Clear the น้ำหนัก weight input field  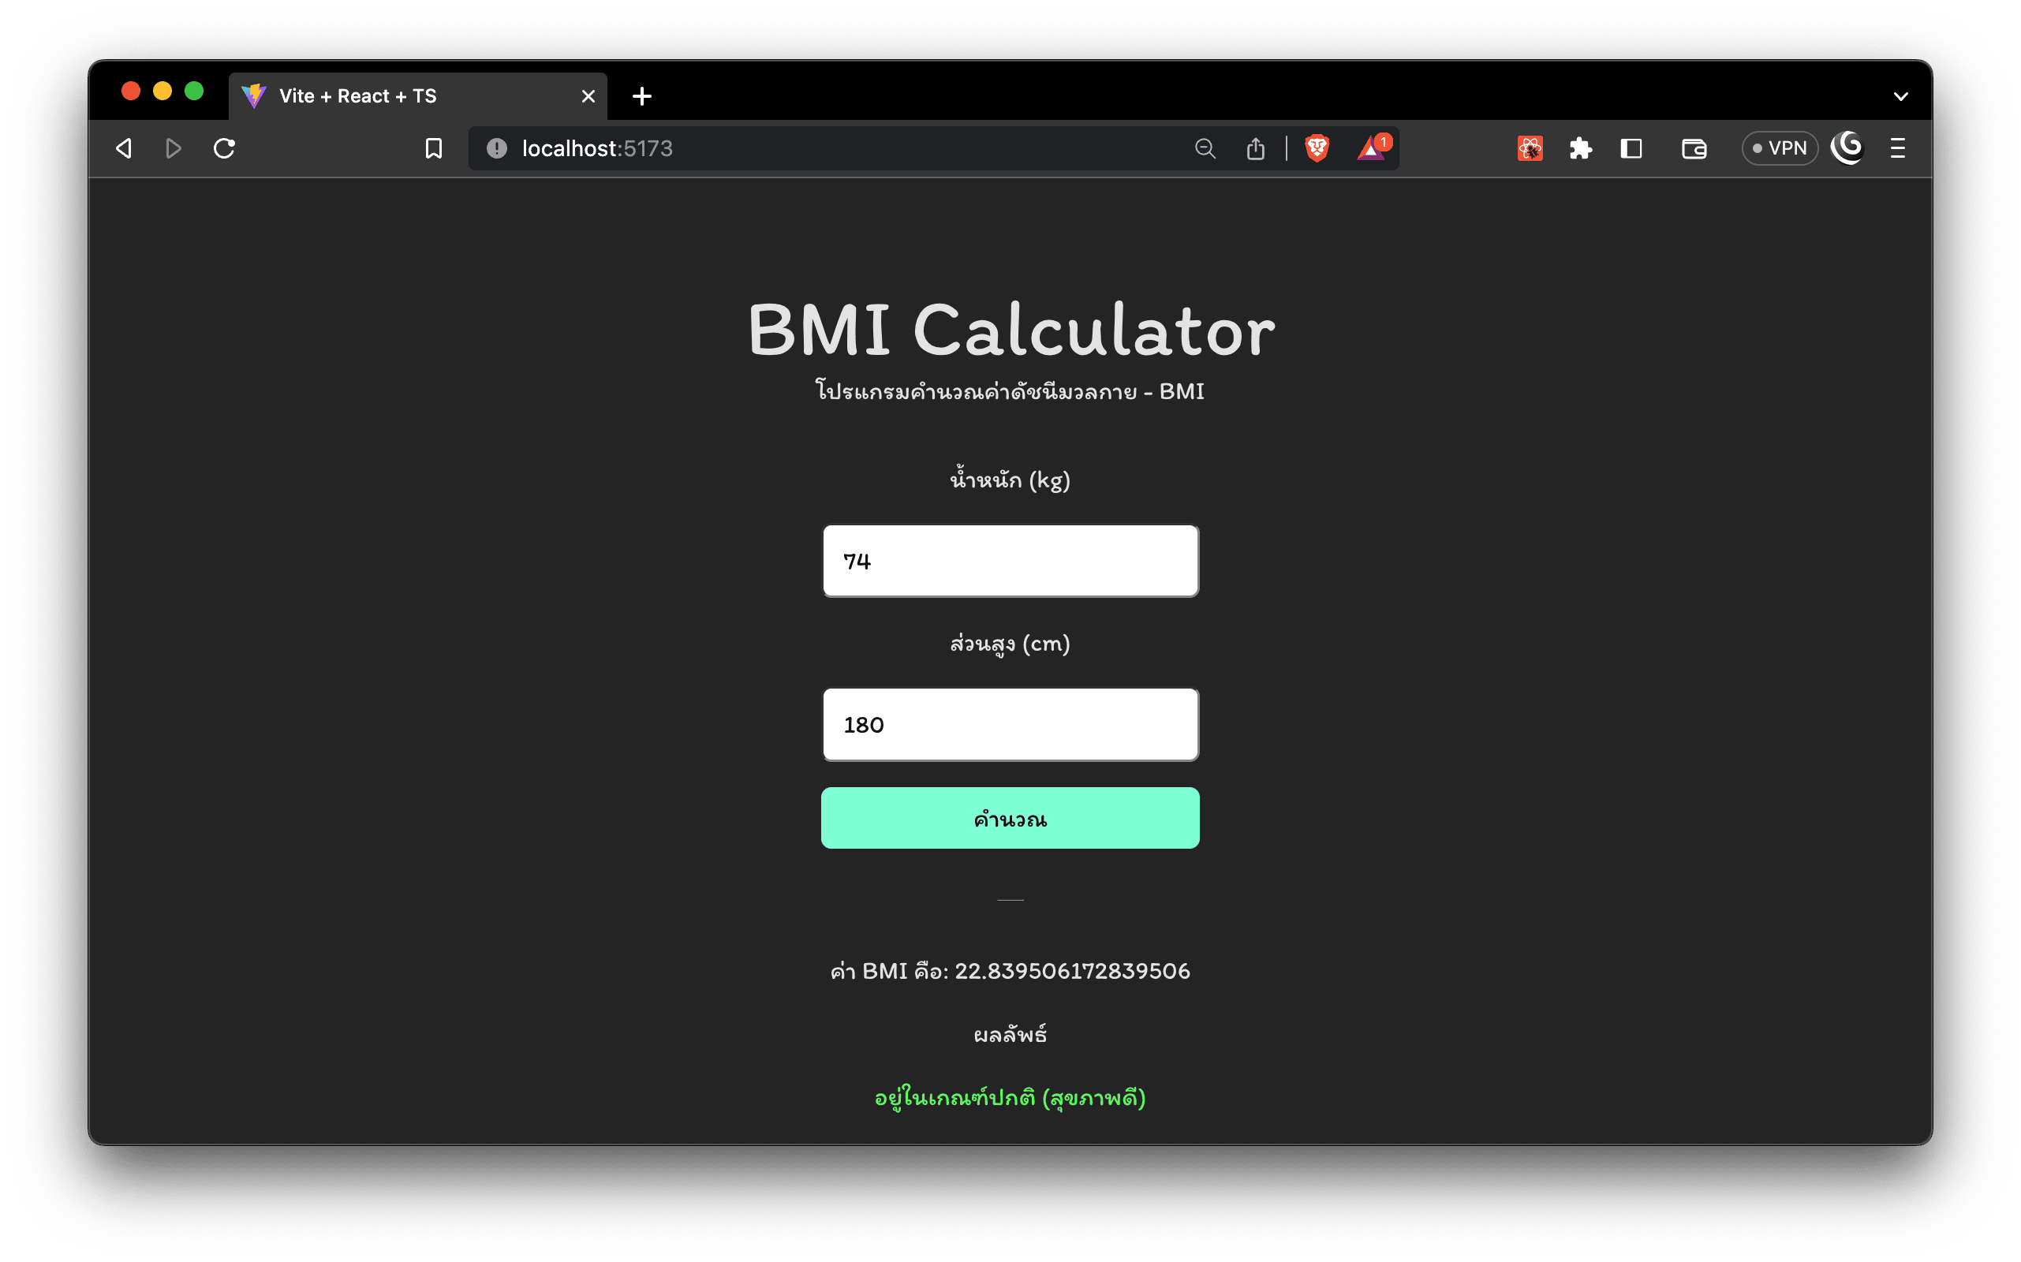pos(1009,560)
